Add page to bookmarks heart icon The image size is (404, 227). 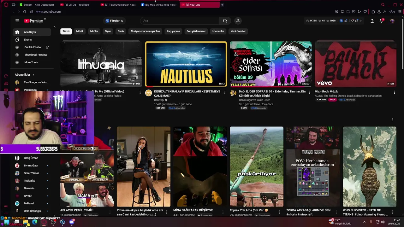(x=365, y=12)
